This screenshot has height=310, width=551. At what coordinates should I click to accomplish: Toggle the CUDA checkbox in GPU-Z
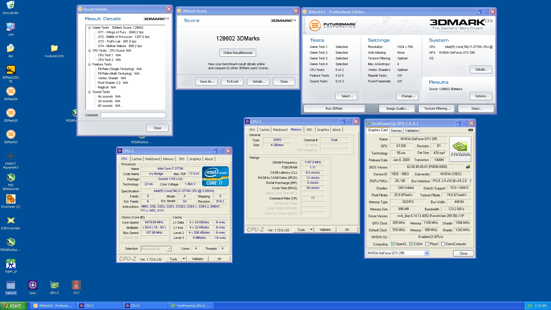coord(411,244)
